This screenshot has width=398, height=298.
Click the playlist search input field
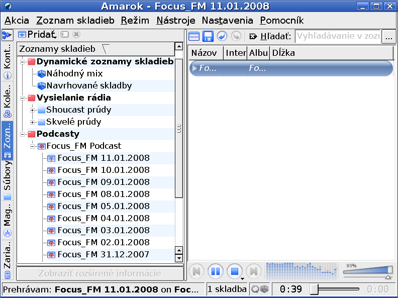338,37
